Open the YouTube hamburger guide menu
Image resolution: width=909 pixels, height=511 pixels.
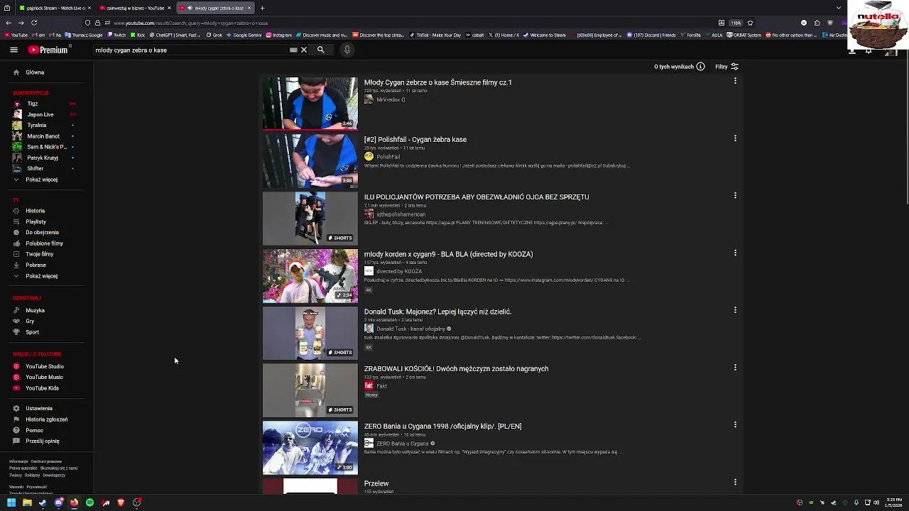(x=13, y=50)
